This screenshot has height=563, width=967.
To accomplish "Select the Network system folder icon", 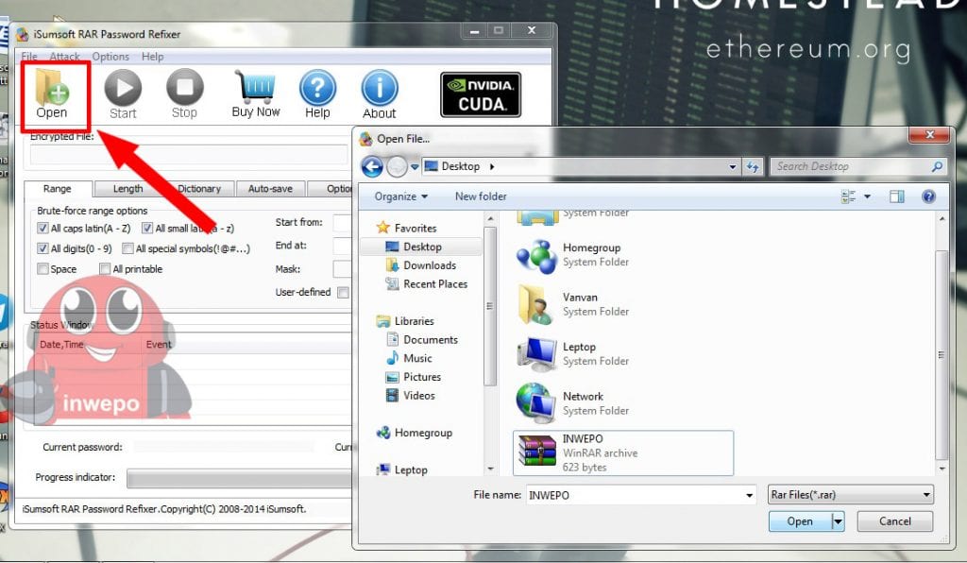I will point(536,404).
